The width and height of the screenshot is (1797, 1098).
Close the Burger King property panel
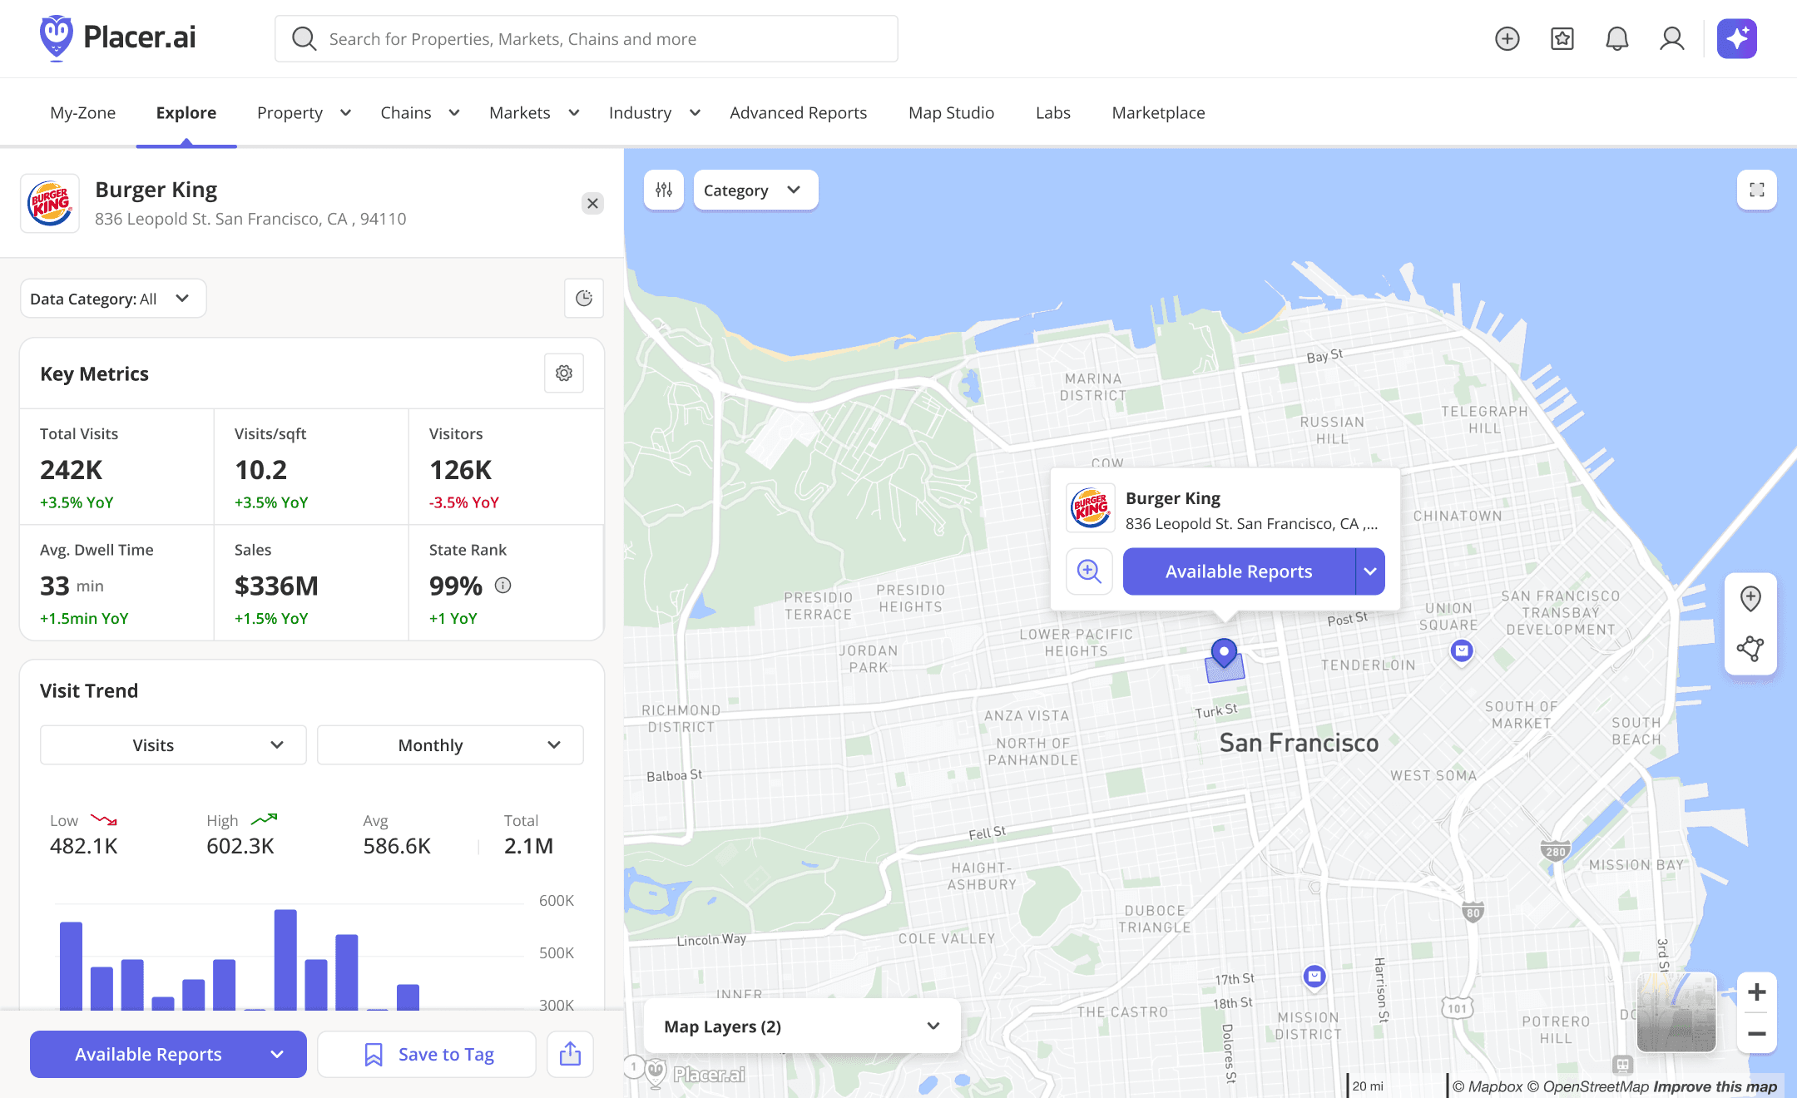point(592,203)
